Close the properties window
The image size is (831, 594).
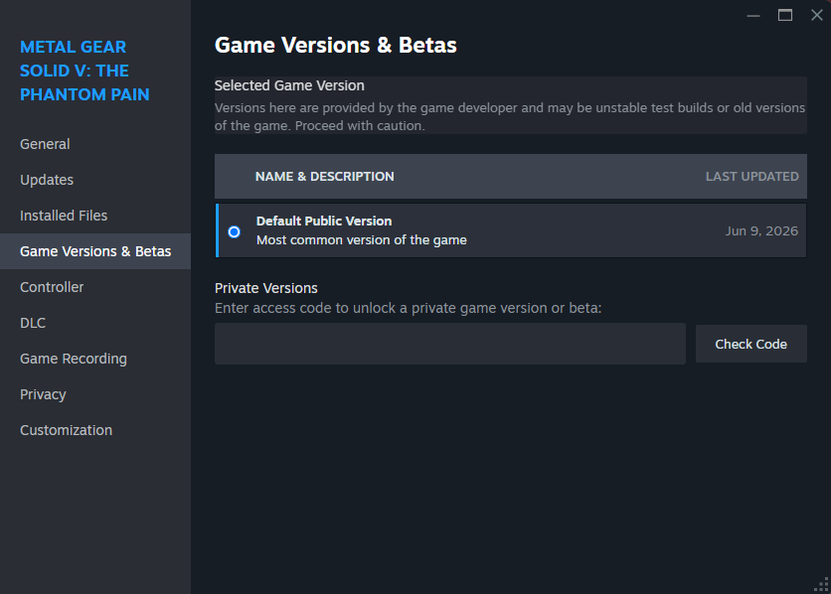[x=817, y=15]
